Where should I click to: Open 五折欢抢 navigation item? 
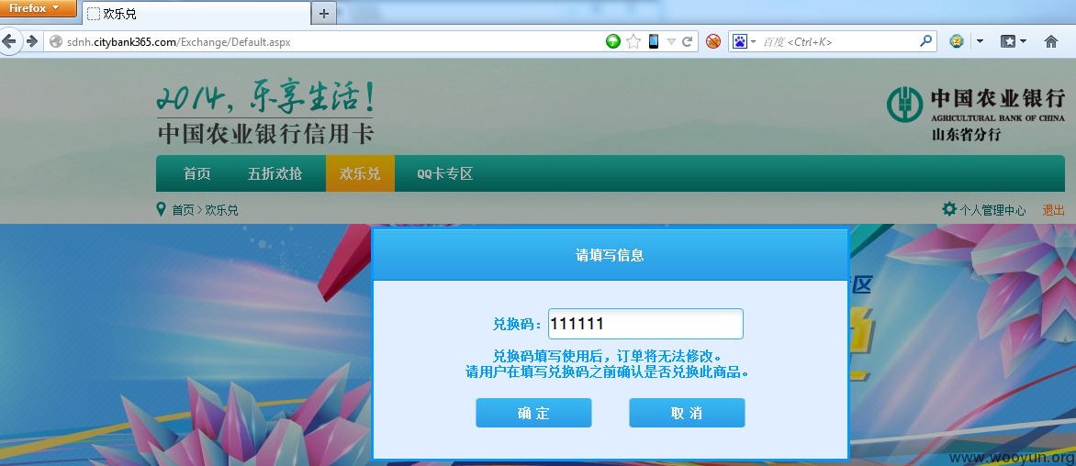coord(275,173)
